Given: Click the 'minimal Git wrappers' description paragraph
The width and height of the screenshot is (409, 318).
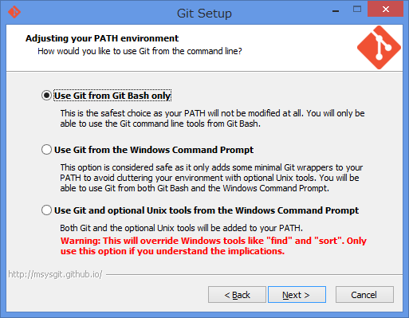Looking at the screenshot, I should [211, 178].
